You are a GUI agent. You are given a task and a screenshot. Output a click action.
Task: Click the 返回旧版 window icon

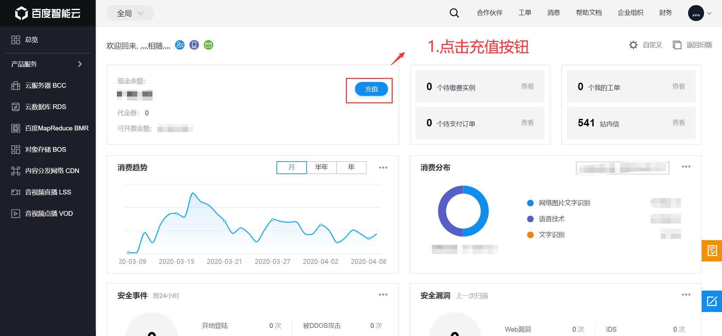tap(677, 45)
